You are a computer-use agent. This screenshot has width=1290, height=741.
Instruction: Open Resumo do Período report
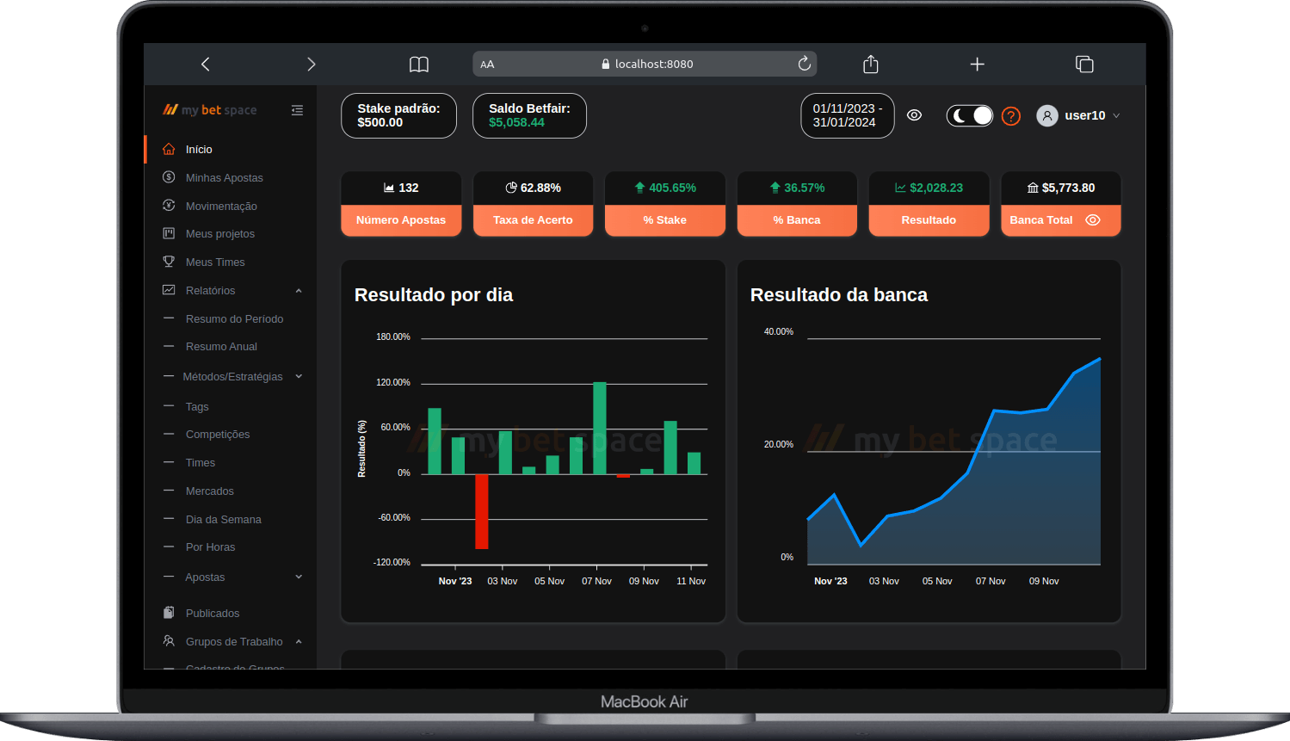point(234,318)
